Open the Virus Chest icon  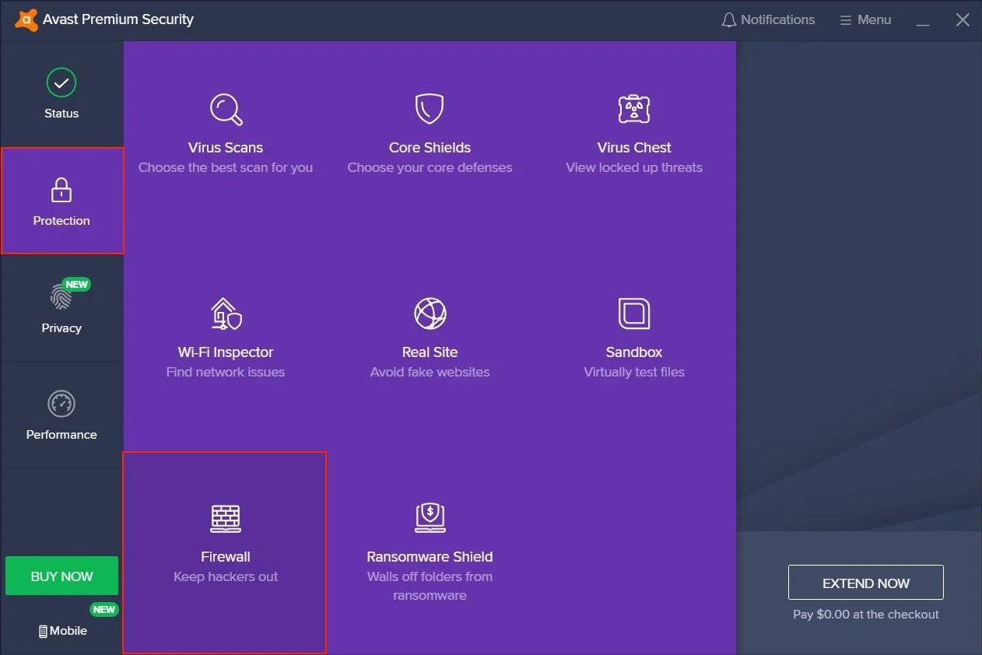click(633, 109)
